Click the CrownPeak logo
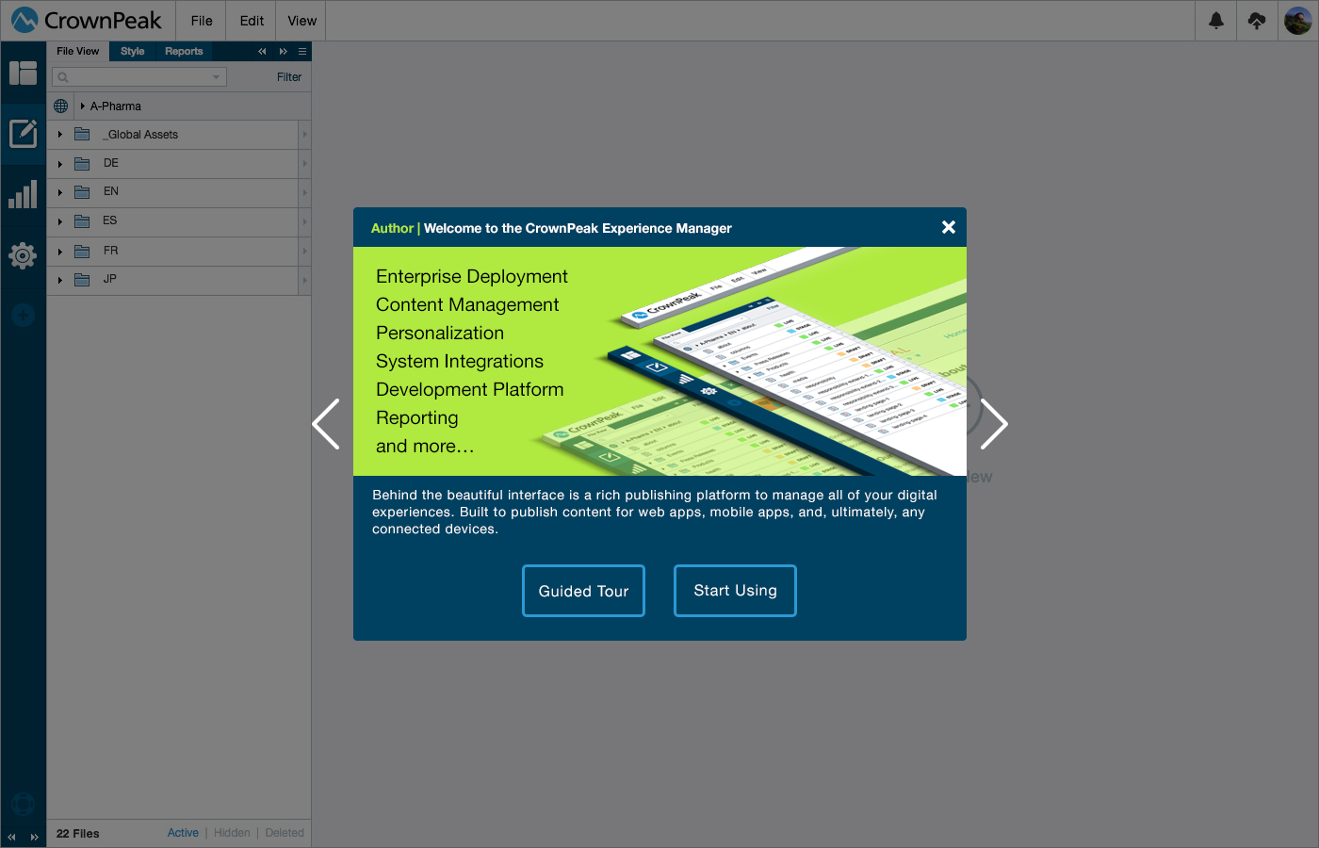 (x=87, y=20)
